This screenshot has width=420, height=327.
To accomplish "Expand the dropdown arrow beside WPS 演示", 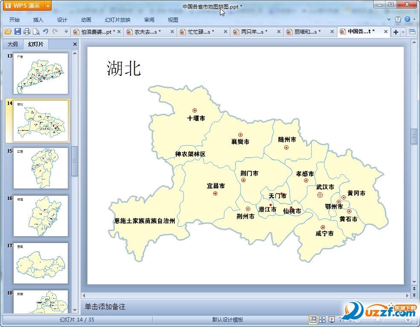I will click(48, 6).
